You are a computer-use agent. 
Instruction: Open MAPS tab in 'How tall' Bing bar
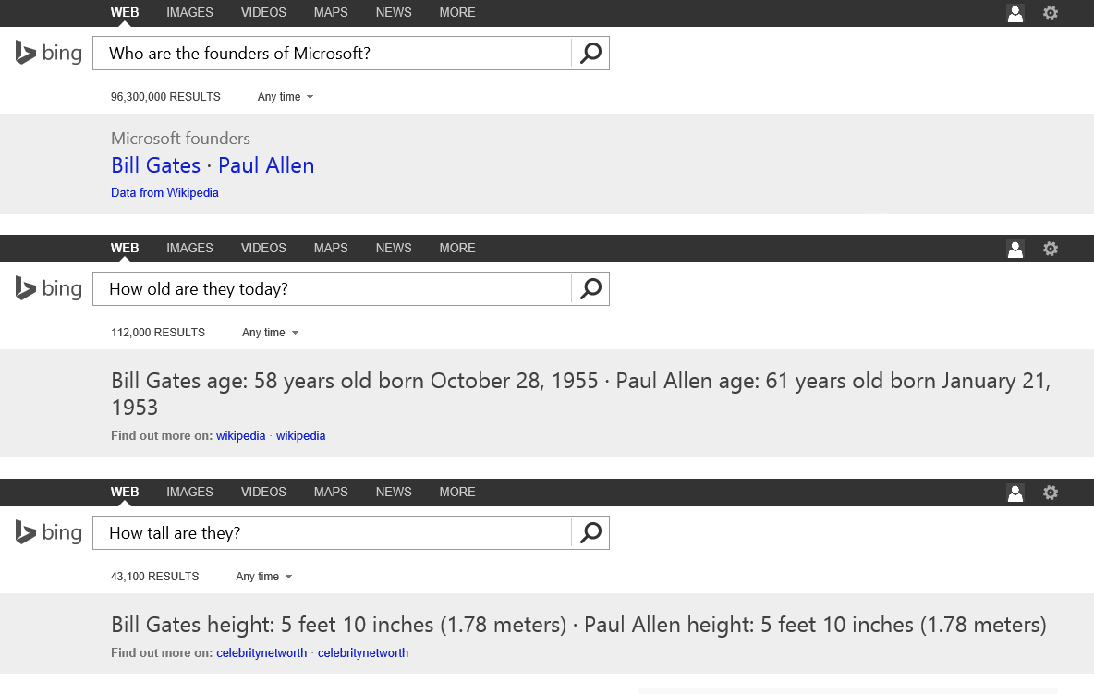pyautogui.click(x=331, y=493)
